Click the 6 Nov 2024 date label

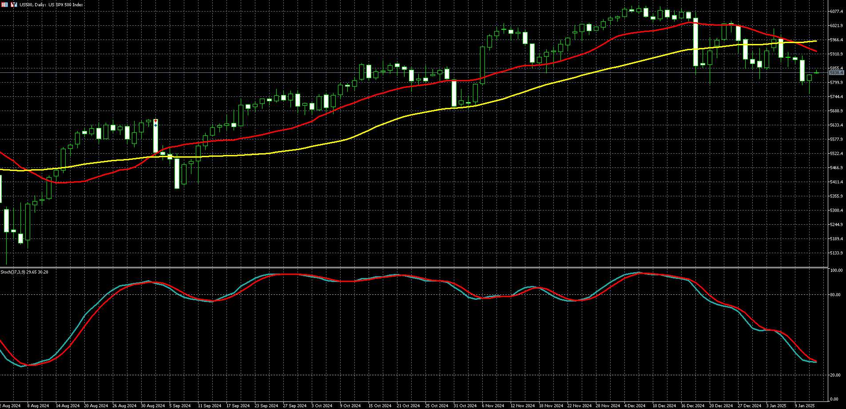493,406
